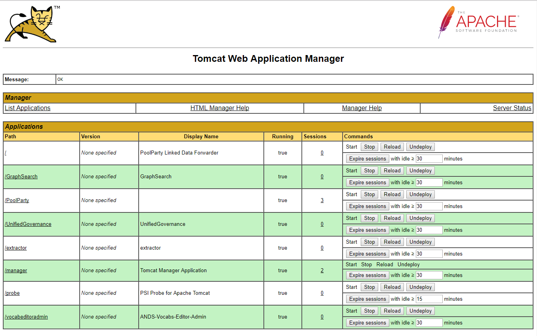Focus idle minutes field for root / app
Image resolution: width=537 pixels, height=336 pixels.
(x=429, y=158)
